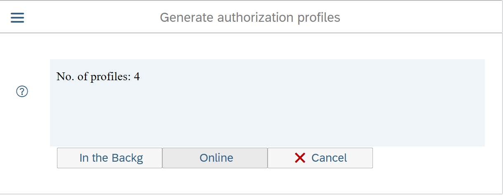Image resolution: width=503 pixels, height=195 pixels.
Task: Choose Online profile generation
Action: [215, 158]
